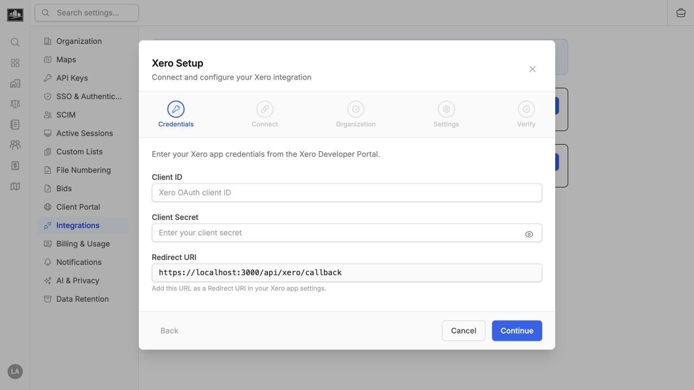The height and width of the screenshot is (390, 694).
Task: Open API Keys settings
Action: coord(82,78)
